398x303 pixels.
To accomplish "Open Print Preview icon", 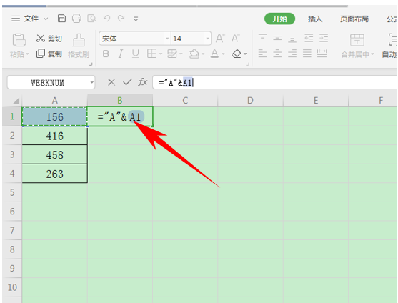I will tap(91, 19).
